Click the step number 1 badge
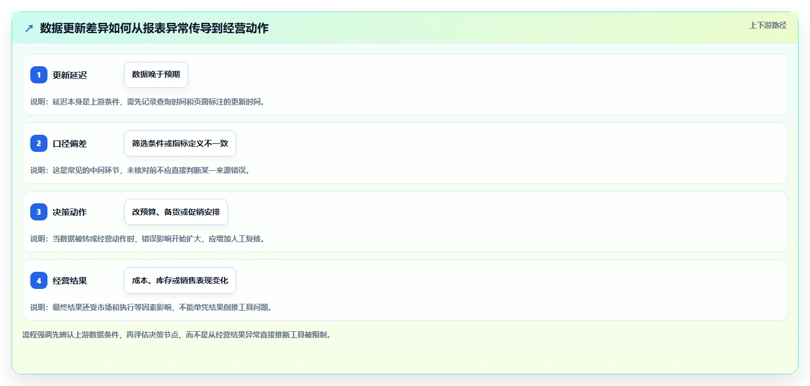This screenshot has width=810, height=386. click(39, 75)
